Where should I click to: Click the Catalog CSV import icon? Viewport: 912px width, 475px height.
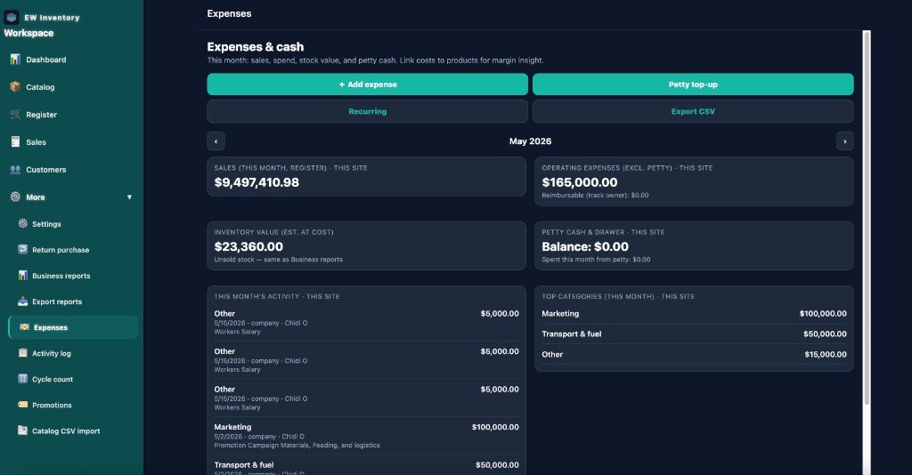pyautogui.click(x=22, y=431)
